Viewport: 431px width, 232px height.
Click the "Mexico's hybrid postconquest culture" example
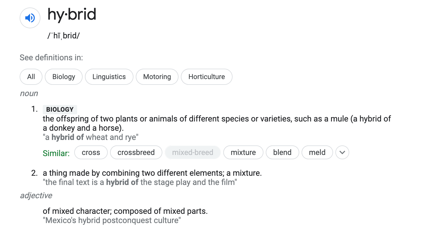[x=112, y=220]
